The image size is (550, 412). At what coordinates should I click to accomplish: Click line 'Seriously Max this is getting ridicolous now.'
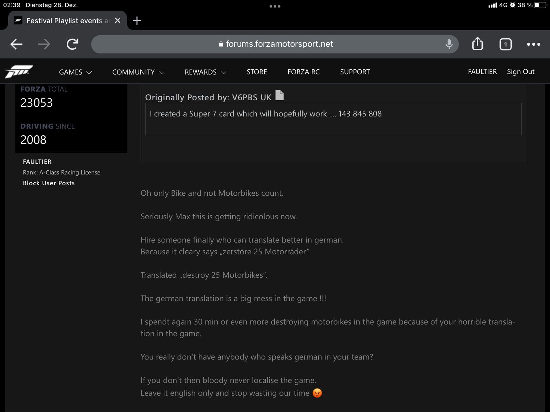[x=219, y=216]
